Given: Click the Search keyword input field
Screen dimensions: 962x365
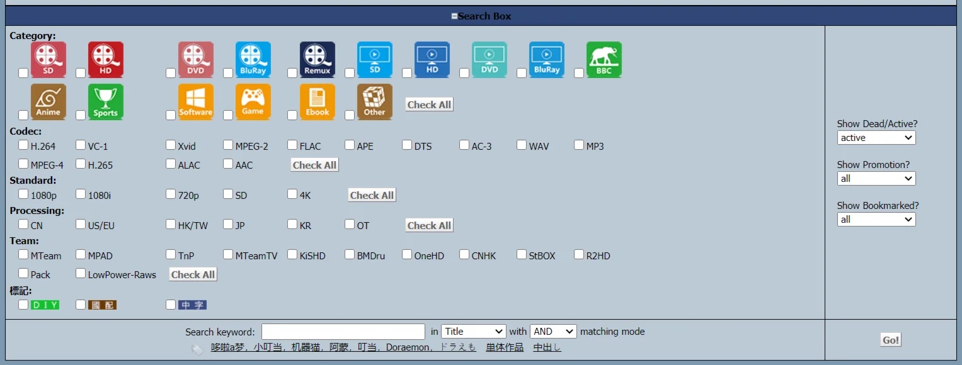Looking at the screenshot, I should tap(343, 332).
